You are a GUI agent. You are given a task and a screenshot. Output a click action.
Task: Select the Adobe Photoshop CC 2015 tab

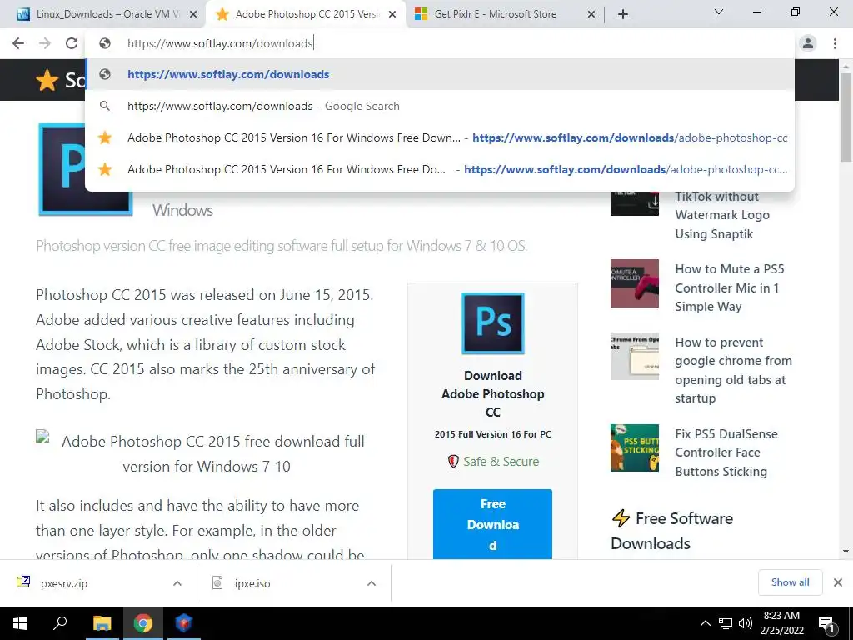(305, 14)
